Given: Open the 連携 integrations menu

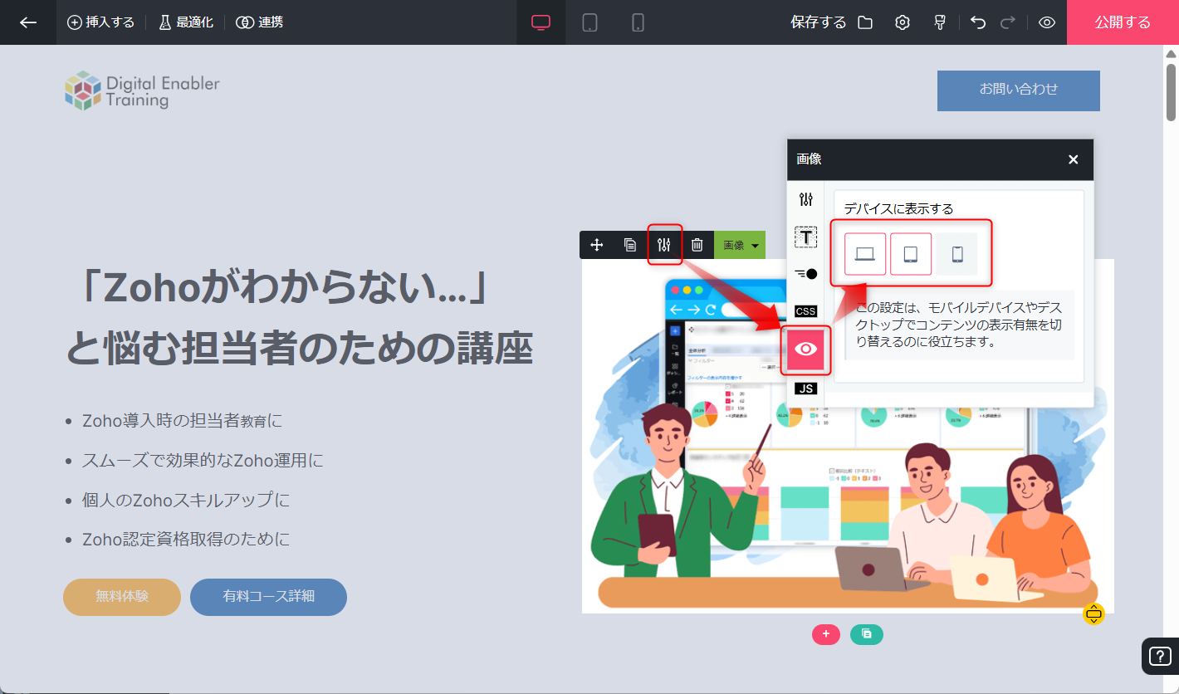Looking at the screenshot, I should tap(260, 22).
